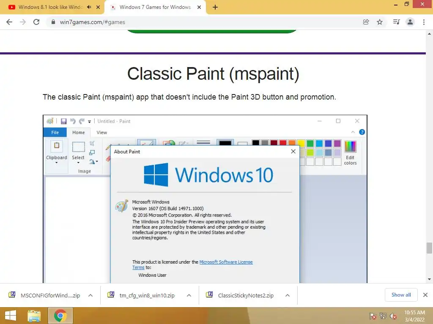Select the Windows 7 Games for Windows tab

[x=155, y=7]
